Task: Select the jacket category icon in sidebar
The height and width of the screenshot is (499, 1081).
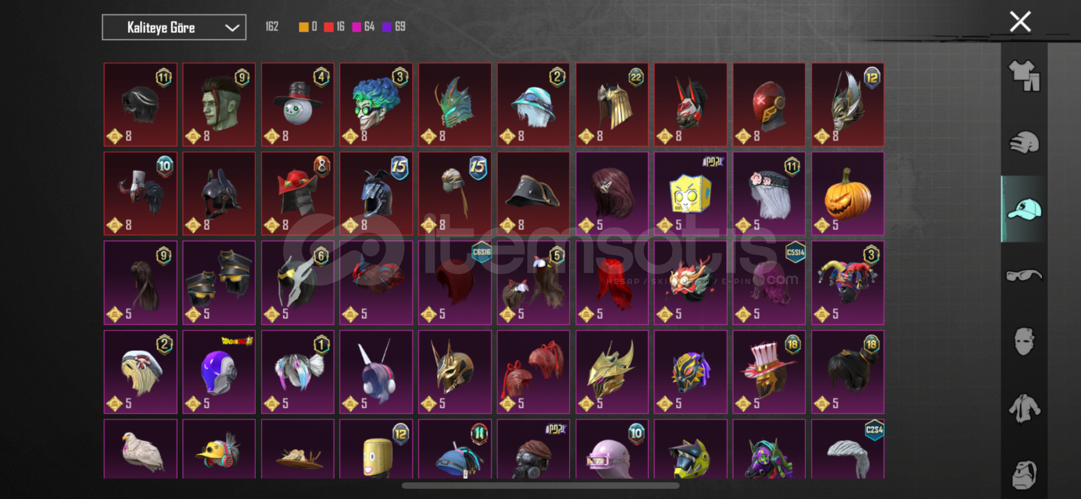Action: (1024, 408)
